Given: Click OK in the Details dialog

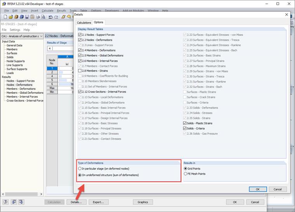Looking at the screenshot, I should tap(258, 189).
